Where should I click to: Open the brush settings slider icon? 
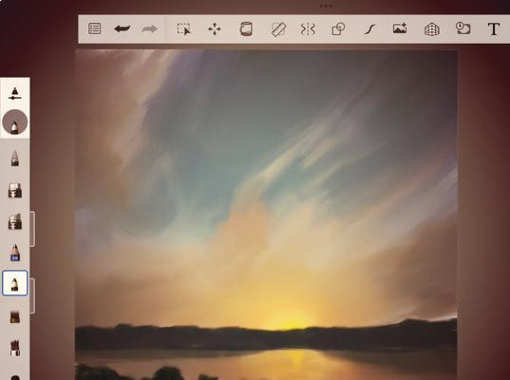(x=14, y=93)
